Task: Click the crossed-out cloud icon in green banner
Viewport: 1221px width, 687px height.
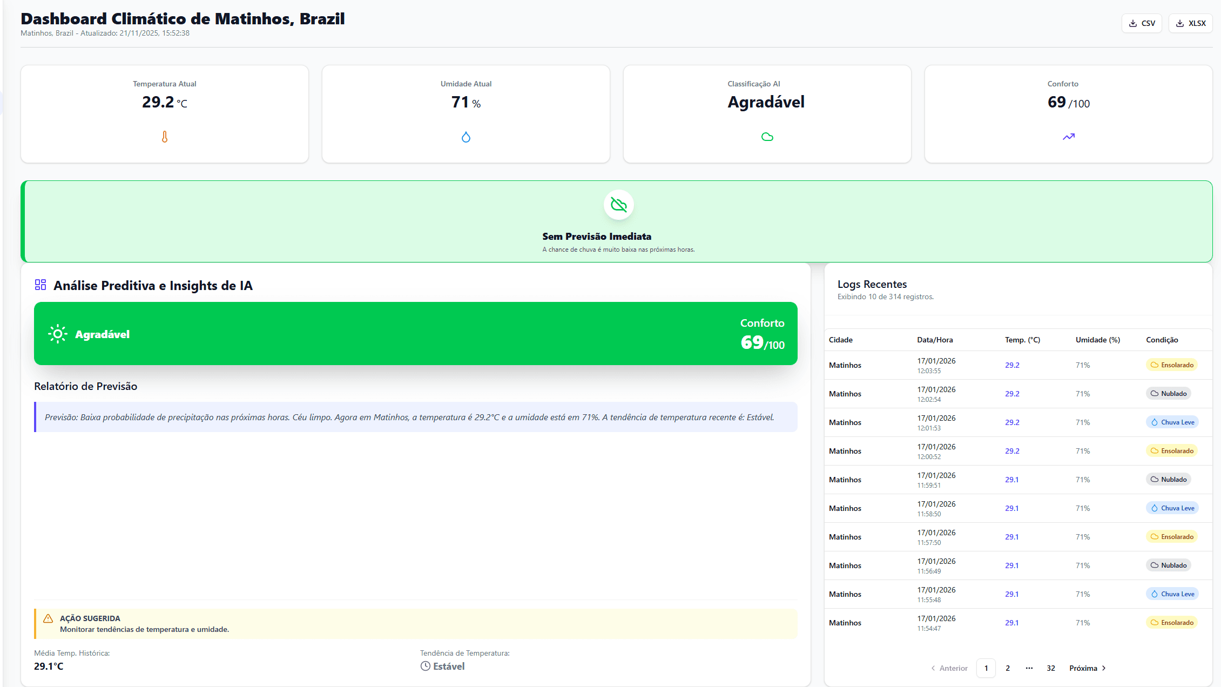Action: (x=618, y=205)
